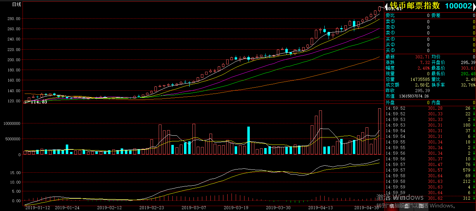This screenshot has height=211, width=476.
Task: Click the 现量 label
Action: click(390, 73)
